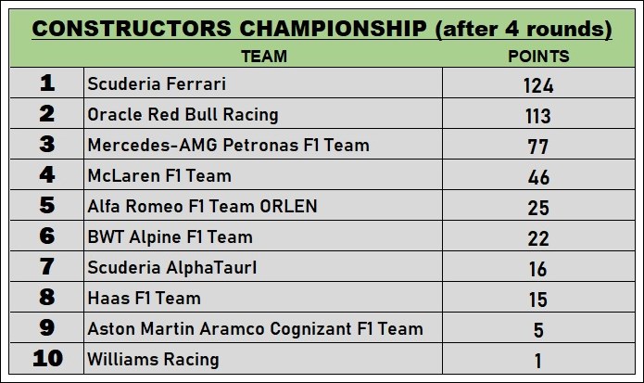This screenshot has height=383, width=644.
Task: Click McLaren's 46 points value
Action: 538,176
